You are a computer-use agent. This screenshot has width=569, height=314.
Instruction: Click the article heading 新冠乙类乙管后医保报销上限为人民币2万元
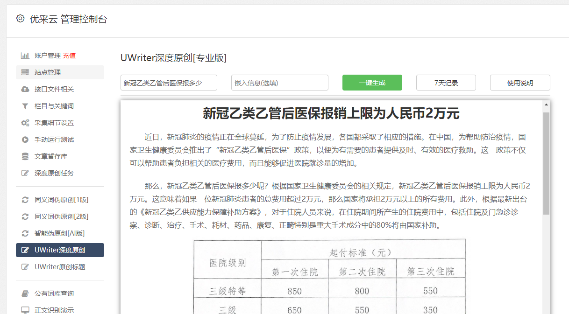331,113
